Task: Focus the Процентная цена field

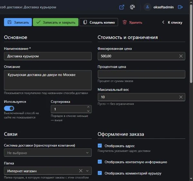Action: pyautogui.click(x=142, y=74)
